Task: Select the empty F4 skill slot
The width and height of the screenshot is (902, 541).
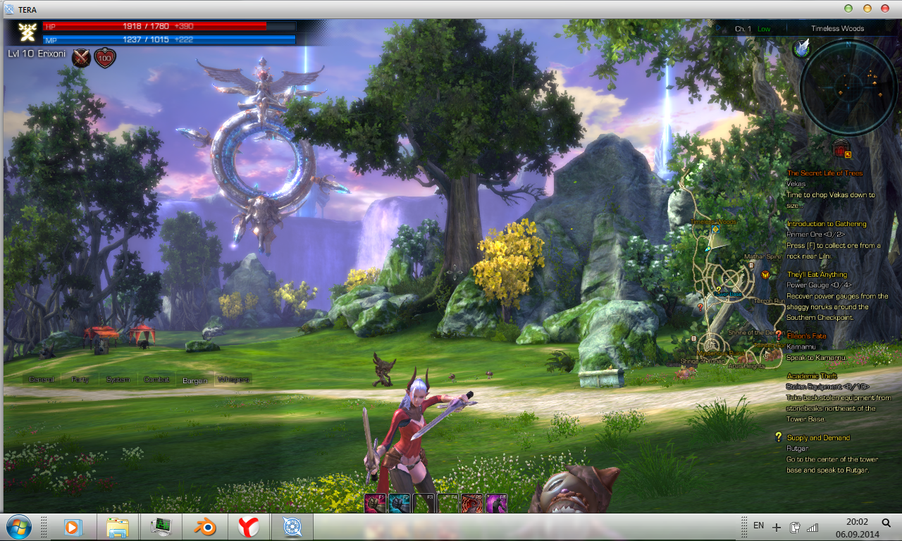Action: click(x=447, y=503)
